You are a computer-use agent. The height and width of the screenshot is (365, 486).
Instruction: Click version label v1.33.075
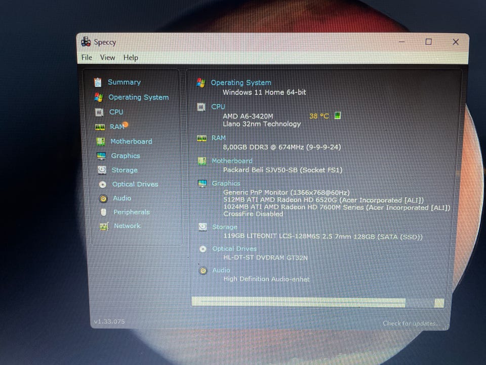tap(109, 321)
